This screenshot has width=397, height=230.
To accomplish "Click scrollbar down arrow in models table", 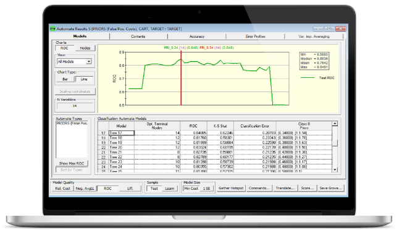I will click(x=335, y=169).
